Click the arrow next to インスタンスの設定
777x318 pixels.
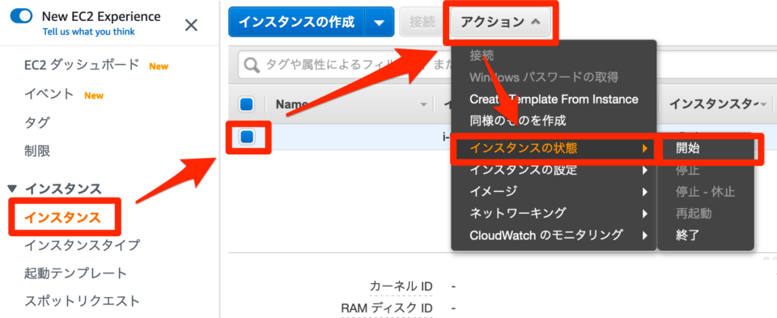645,171
